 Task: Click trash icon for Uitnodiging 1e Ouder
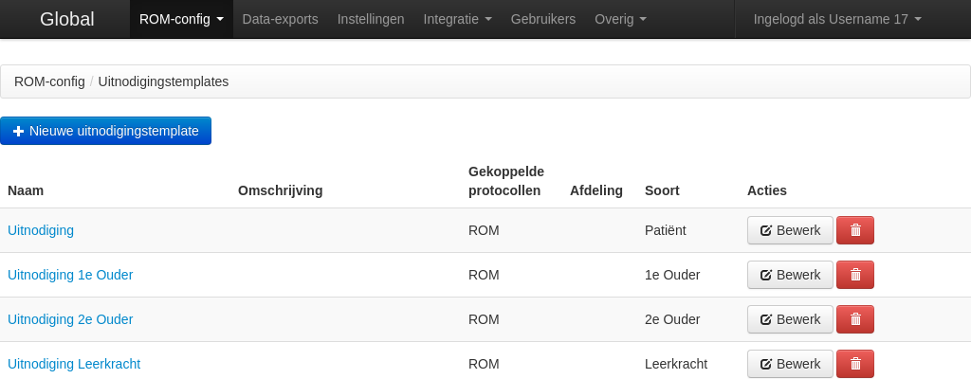point(854,275)
